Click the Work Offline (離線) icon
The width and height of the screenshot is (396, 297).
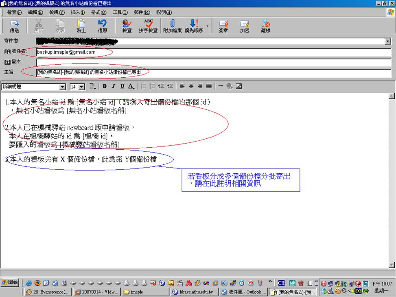(266, 26)
